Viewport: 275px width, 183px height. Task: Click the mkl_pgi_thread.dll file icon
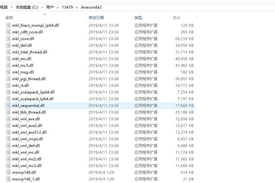[8, 79]
